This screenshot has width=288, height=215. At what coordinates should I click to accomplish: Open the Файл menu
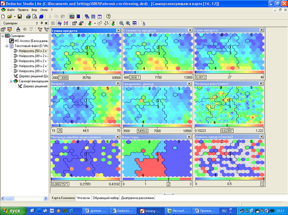[10, 9]
